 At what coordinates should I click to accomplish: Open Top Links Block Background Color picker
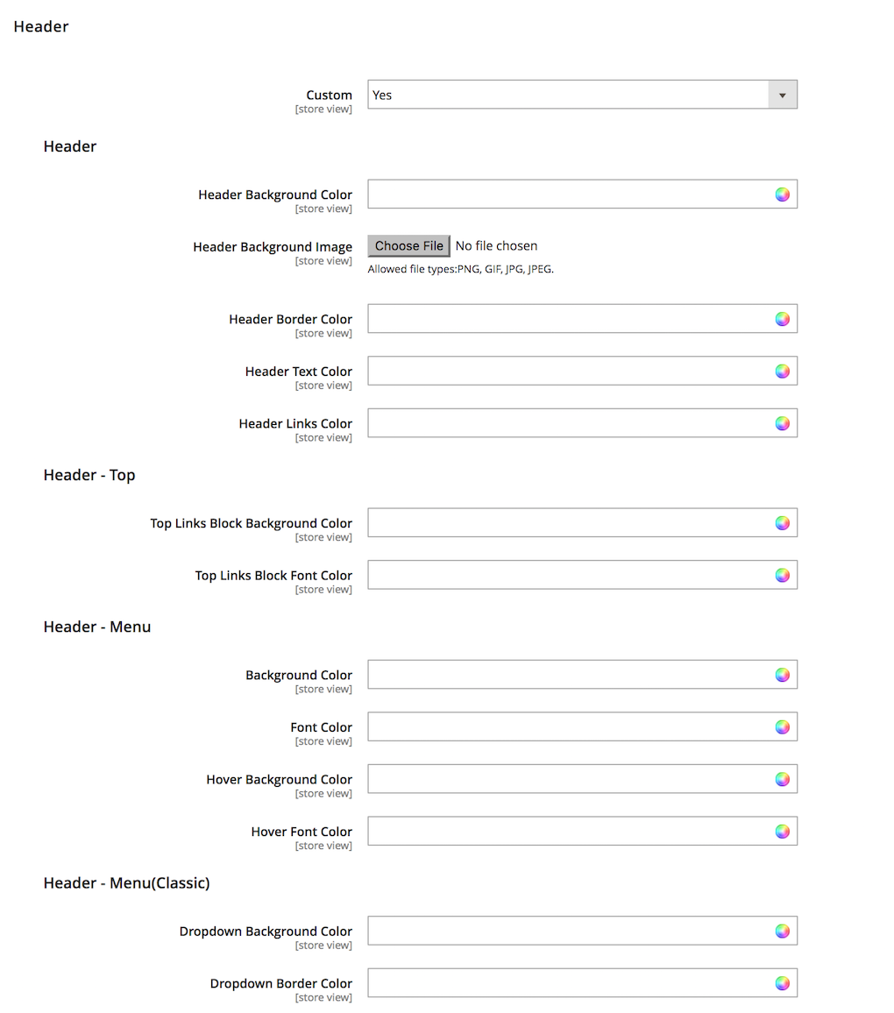[782, 523]
